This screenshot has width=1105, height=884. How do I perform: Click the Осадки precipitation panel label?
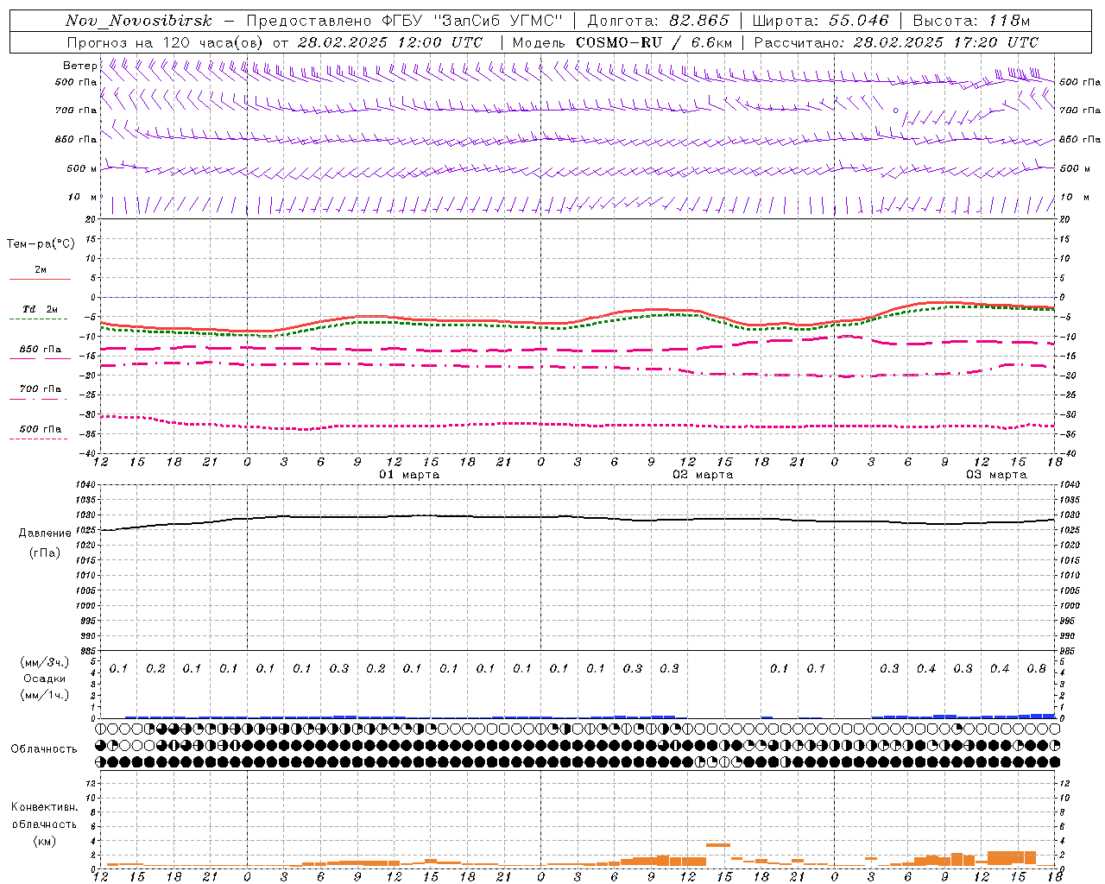pos(45,679)
